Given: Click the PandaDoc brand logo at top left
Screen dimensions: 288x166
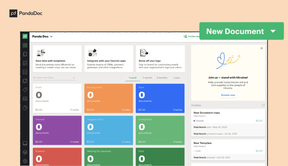Looking at the screenshot, I should 26,13.
